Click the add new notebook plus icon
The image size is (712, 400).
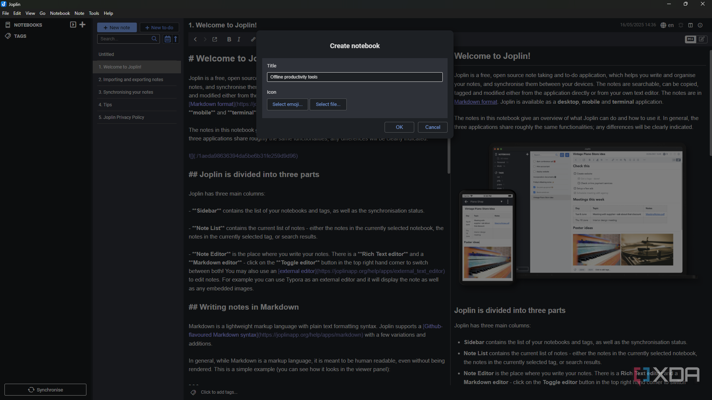click(82, 25)
